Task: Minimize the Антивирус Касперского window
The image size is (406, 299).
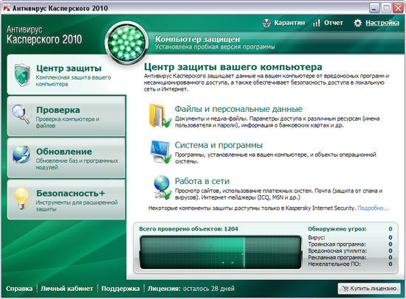Action: [x=374, y=8]
